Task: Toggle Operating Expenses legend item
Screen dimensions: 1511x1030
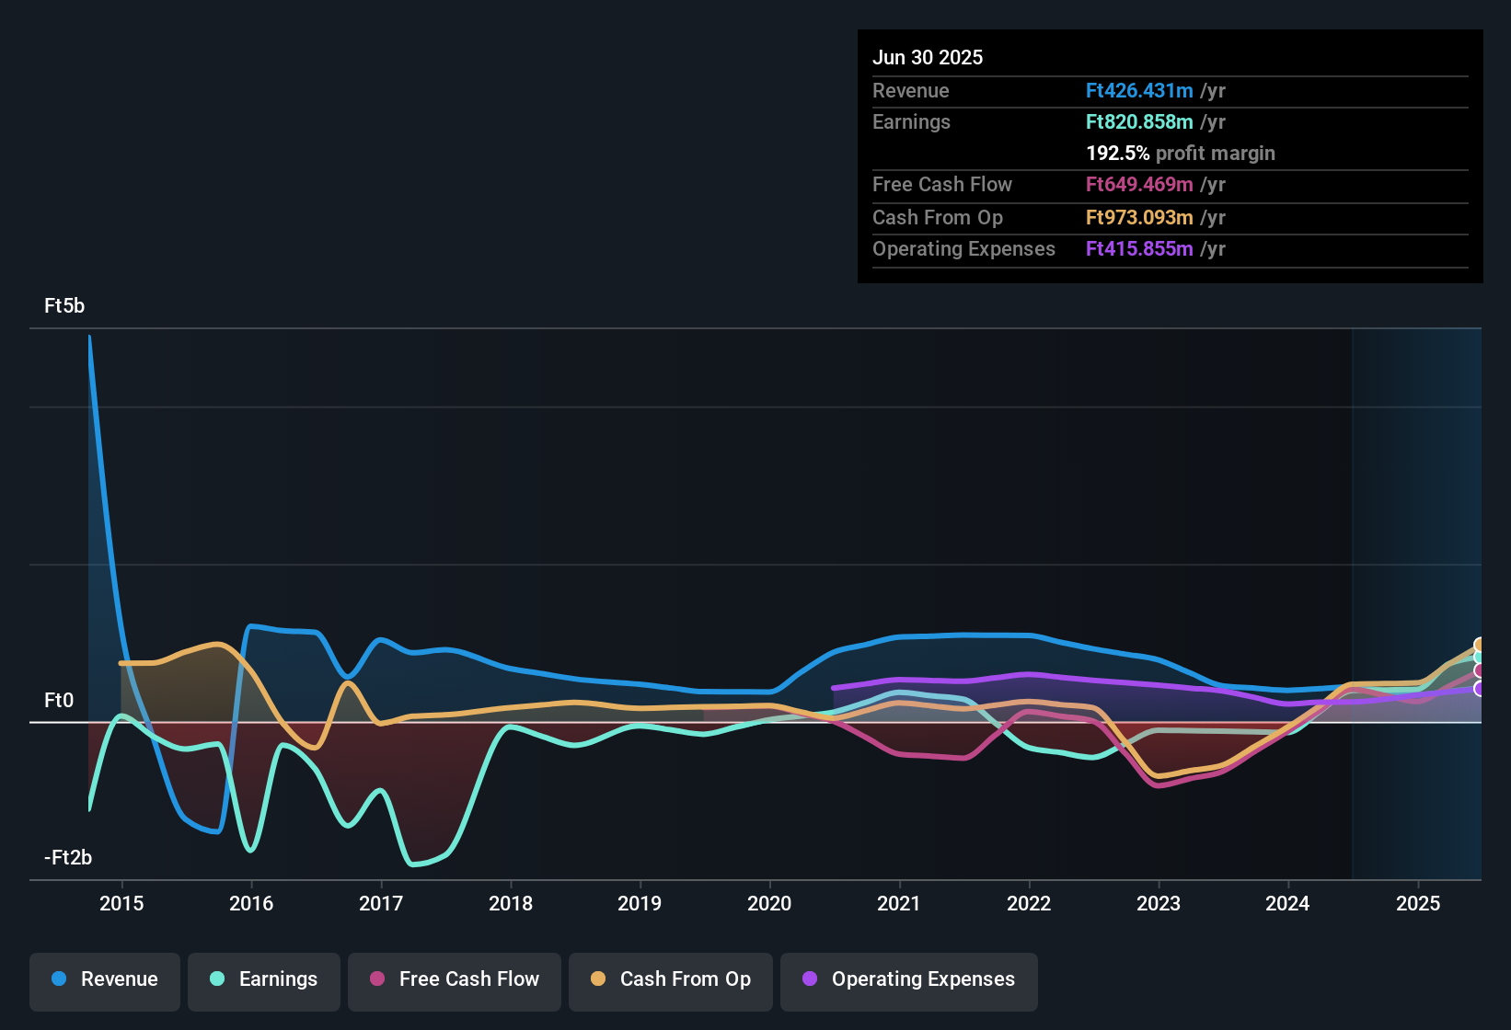Action: pos(909,979)
